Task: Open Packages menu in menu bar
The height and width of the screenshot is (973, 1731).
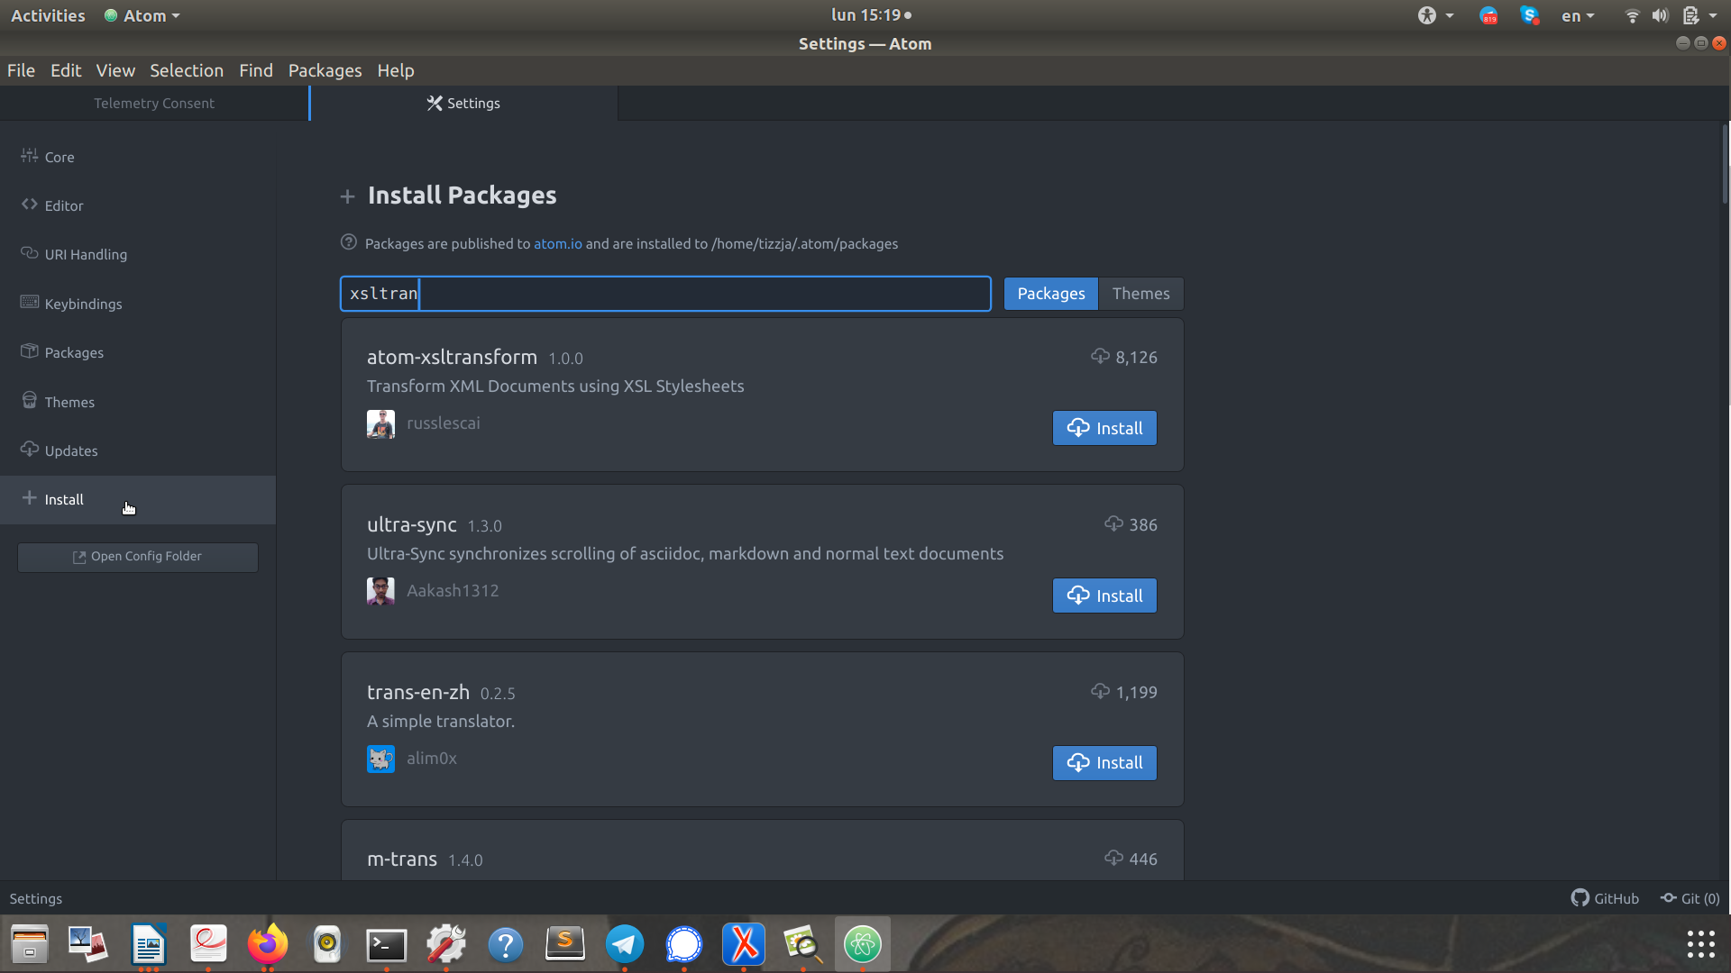Action: [x=325, y=70]
